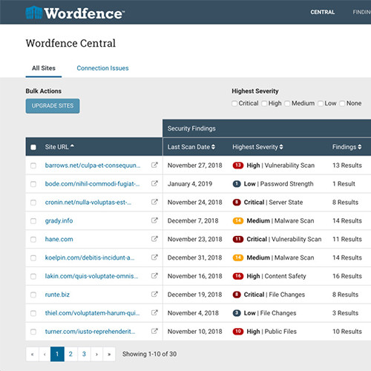The image size is (371, 371).
Task: Open the grady.info site link
Action: tap(59, 220)
